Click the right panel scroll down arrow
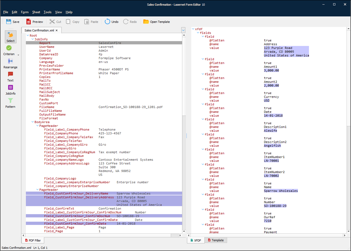Screen dimensions: 351x251 (x=349, y=231)
